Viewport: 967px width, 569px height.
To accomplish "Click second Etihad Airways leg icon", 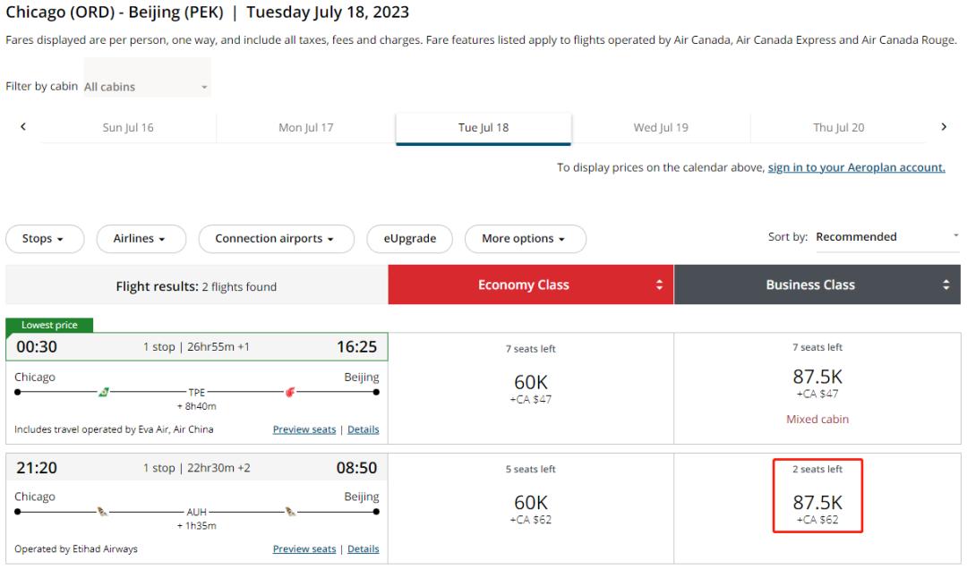I will pos(290,512).
